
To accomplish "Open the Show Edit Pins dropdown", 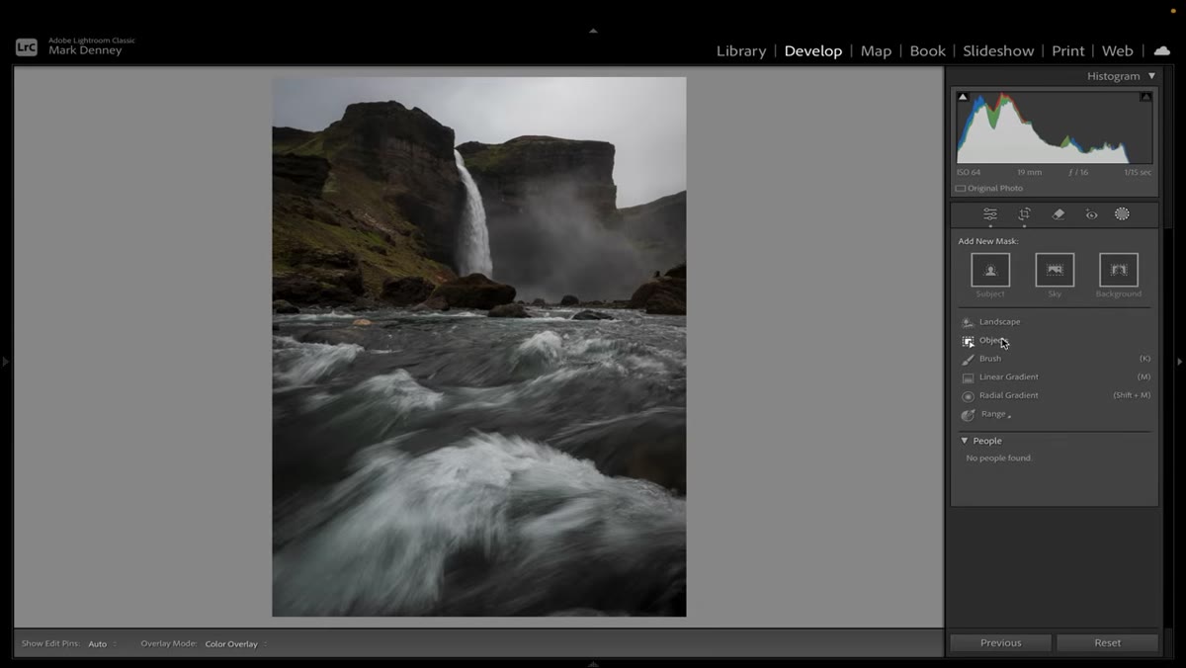I will click(102, 644).
